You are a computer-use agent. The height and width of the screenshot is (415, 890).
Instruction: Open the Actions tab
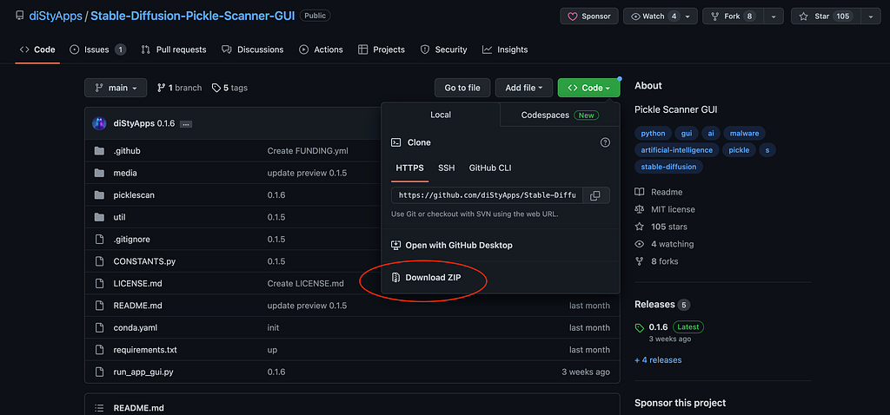pyautogui.click(x=322, y=49)
